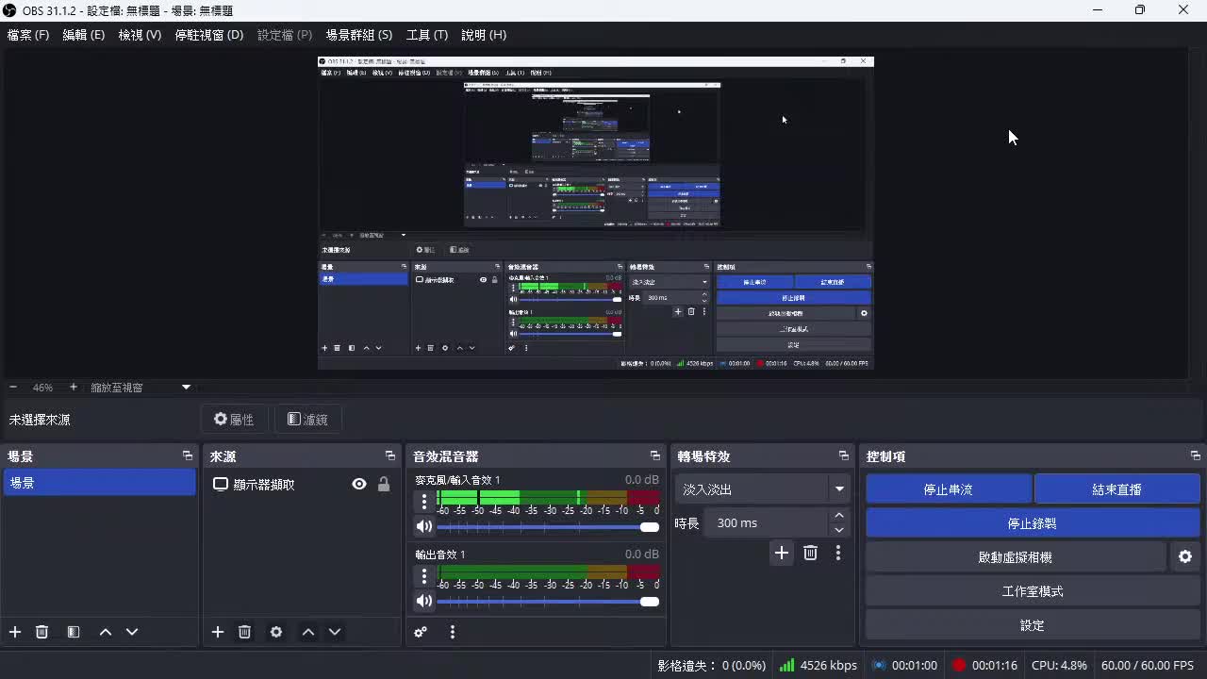Mute the 麥克風/輸入音效 1 speaker

(x=424, y=526)
